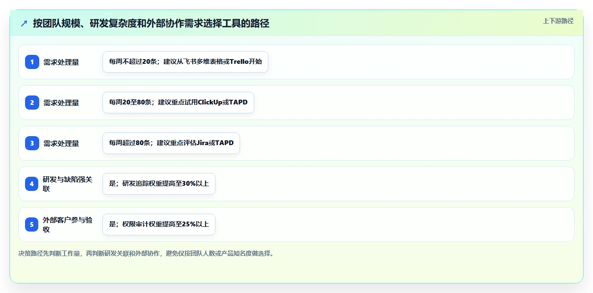
Task: Click the 研发与缺陷强关联 label
Action: click(x=68, y=184)
